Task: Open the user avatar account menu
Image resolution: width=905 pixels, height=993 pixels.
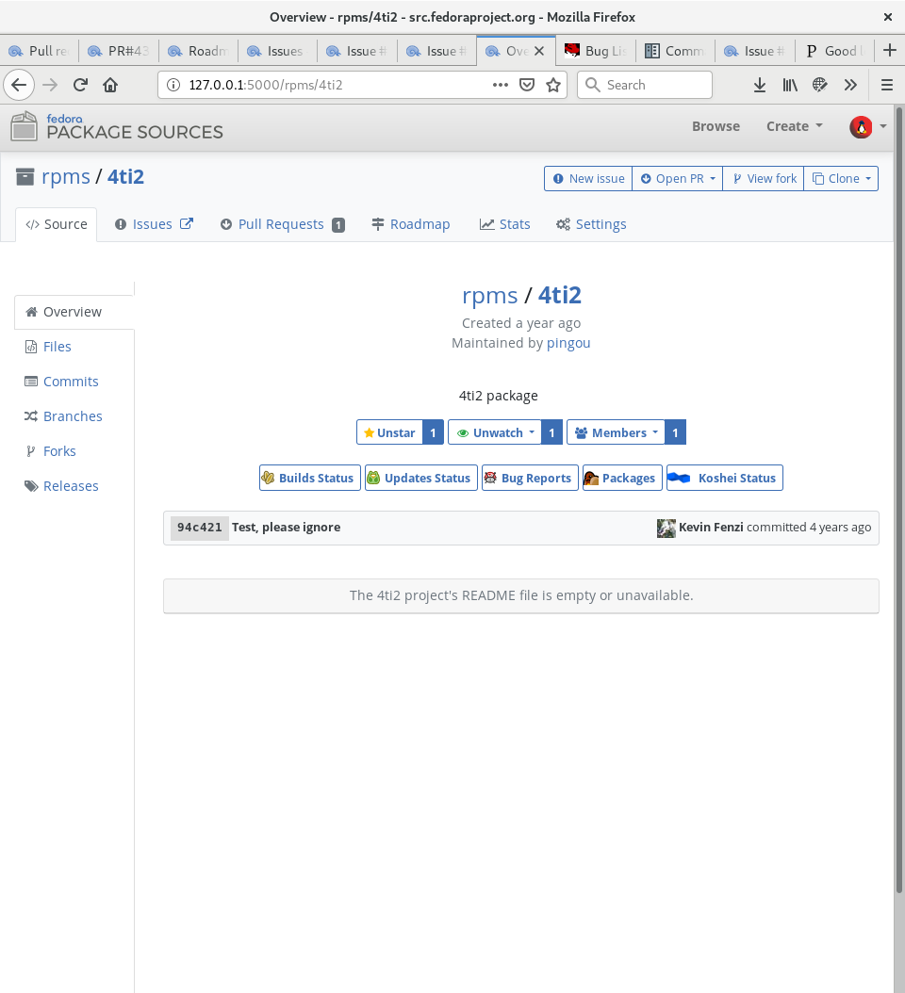Action: (867, 126)
